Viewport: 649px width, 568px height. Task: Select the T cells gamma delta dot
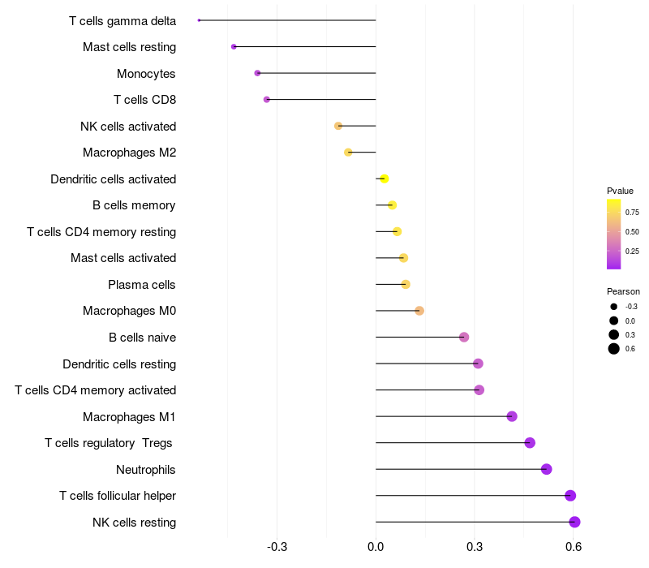coord(199,20)
